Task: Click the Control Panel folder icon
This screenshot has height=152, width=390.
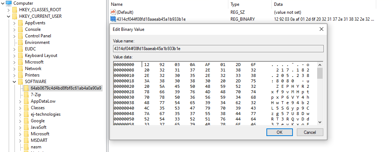Action: (21, 36)
